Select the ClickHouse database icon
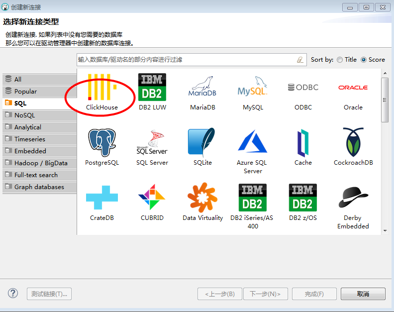The image size is (394, 312). (x=102, y=87)
